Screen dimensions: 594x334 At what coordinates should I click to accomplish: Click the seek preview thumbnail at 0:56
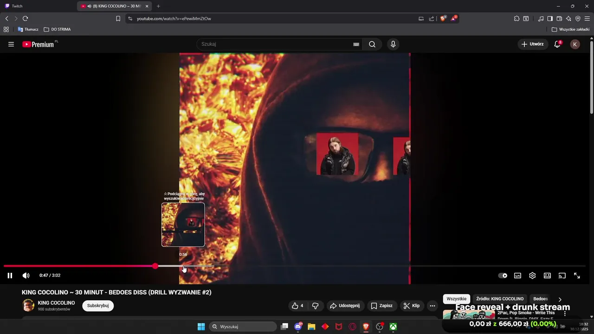(x=183, y=225)
